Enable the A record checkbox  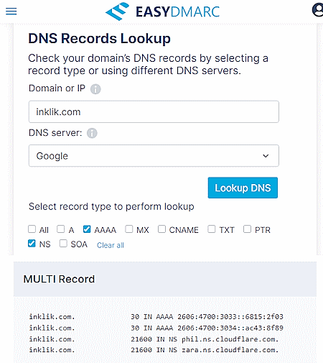tap(61, 229)
